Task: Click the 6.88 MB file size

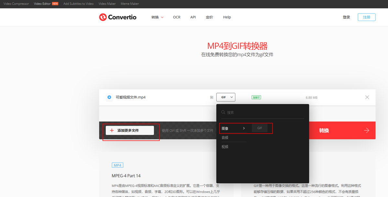Action: click(312, 98)
